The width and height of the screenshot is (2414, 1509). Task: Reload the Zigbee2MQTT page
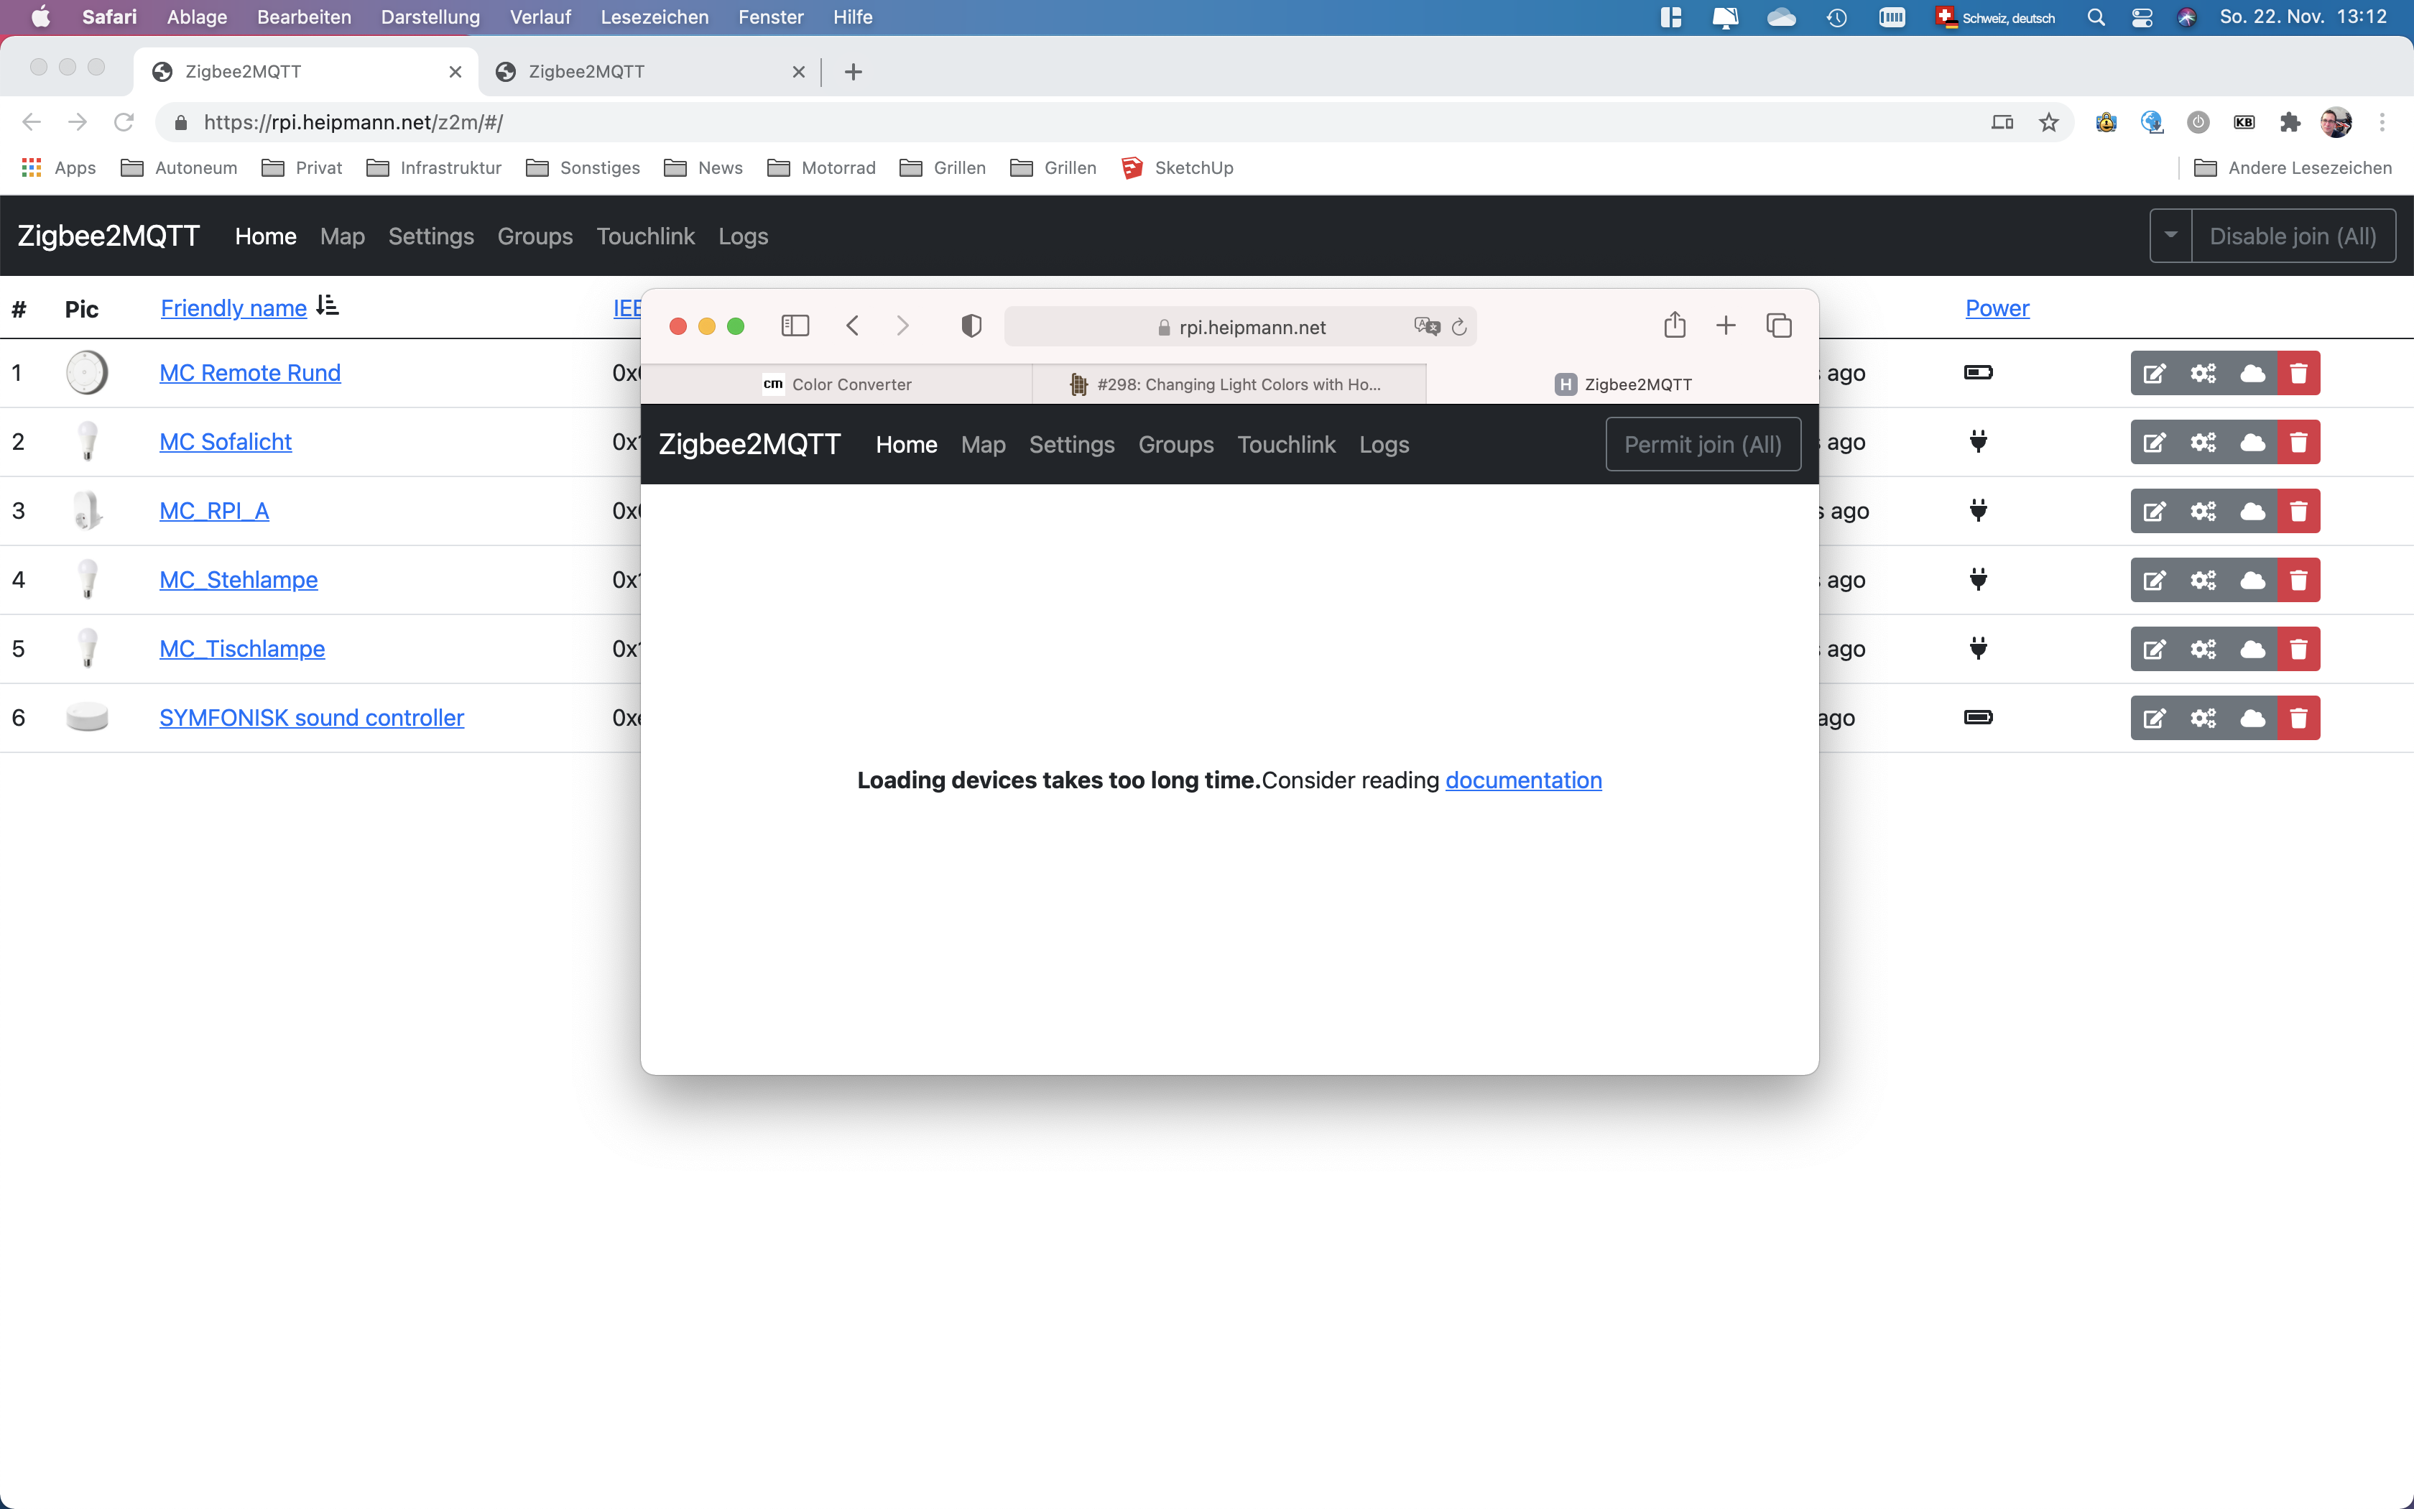(x=124, y=121)
